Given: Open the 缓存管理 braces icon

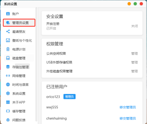Looking at the screenshot, I should (x=8, y=111).
